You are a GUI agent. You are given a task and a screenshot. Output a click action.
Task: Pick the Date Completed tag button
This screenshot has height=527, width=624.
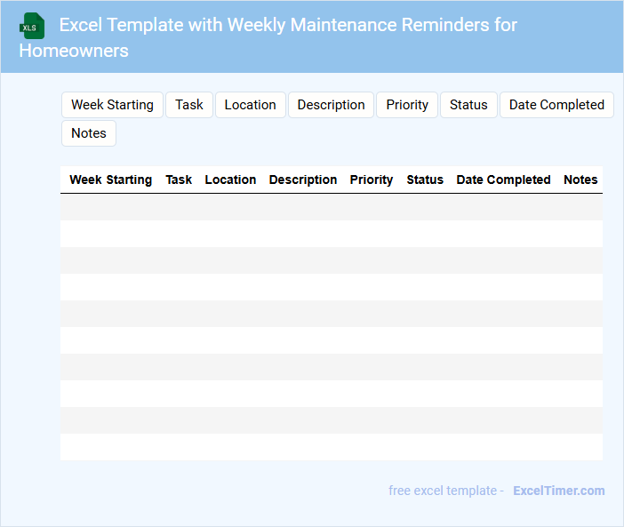click(x=556, y=105)
